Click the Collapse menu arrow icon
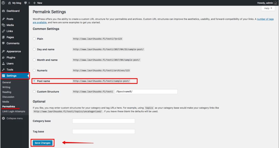This screenshot has width=279, height=148. [x=3, y=118]
